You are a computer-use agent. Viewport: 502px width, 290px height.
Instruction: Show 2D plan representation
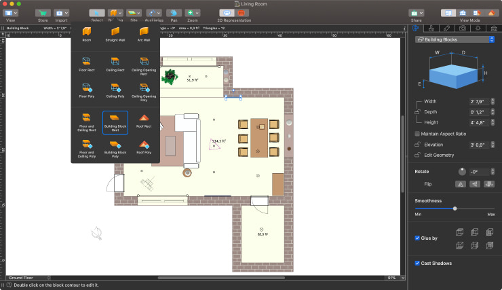(227, 13)
